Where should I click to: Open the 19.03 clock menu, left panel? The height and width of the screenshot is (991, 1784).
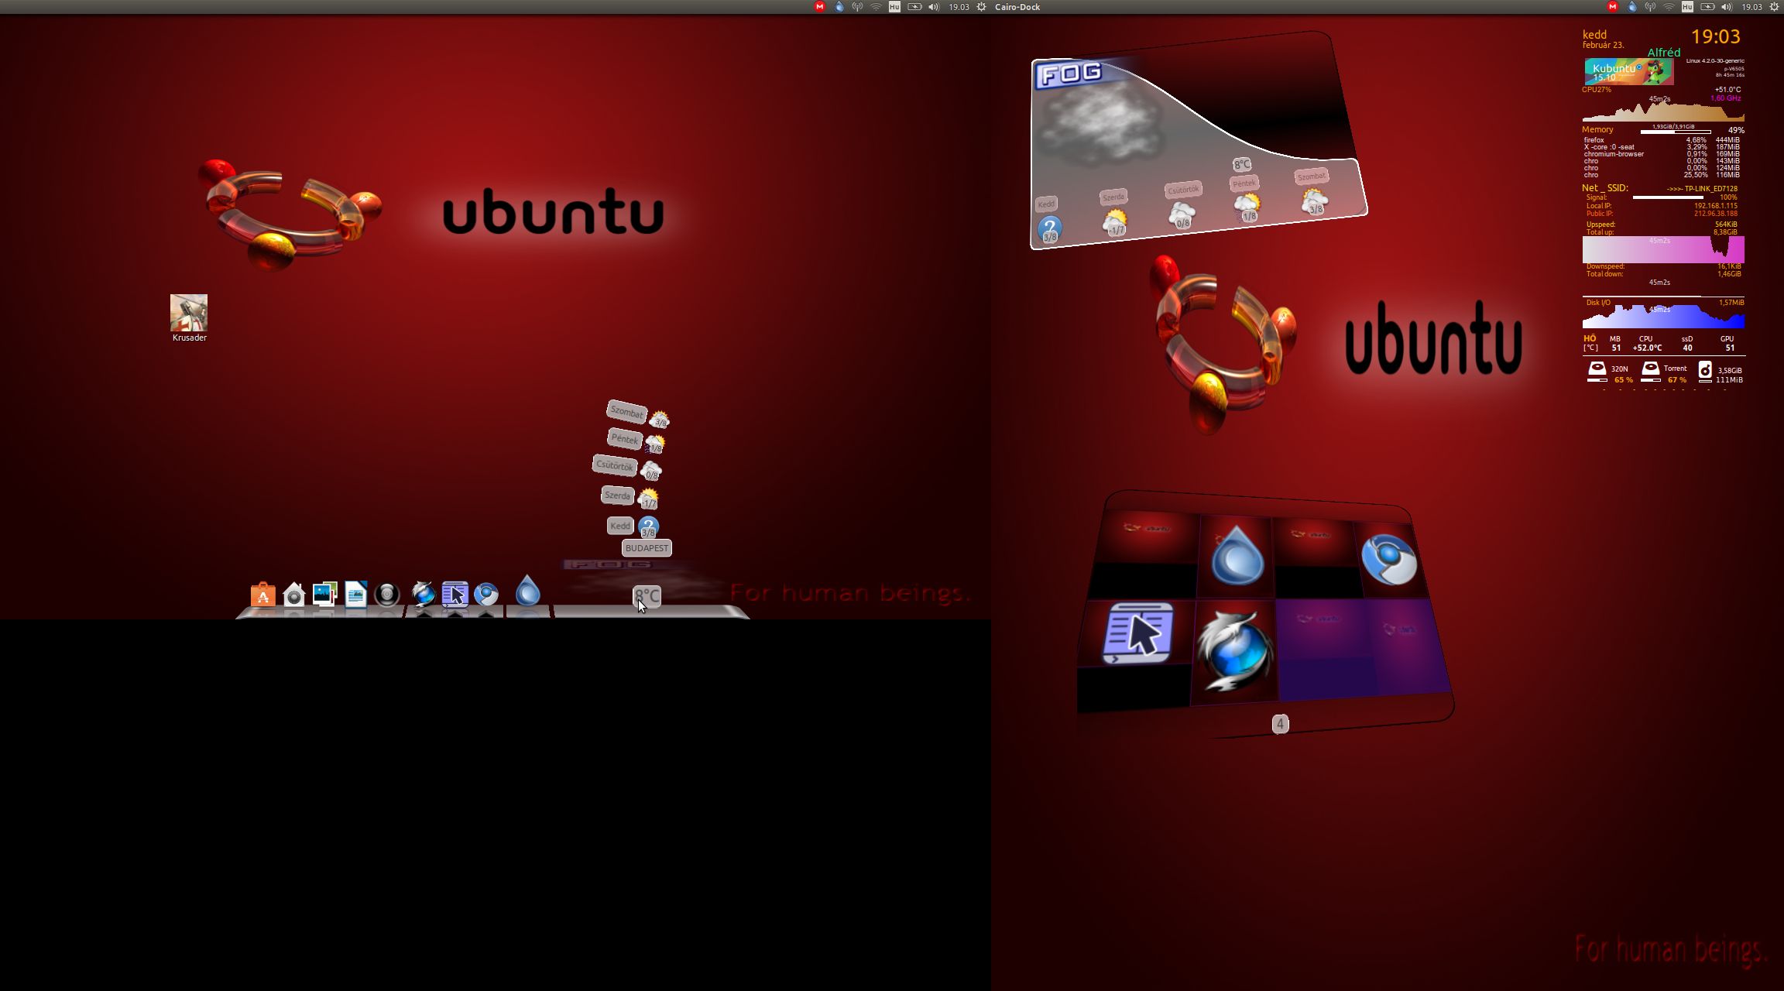[x=959, y=7]
